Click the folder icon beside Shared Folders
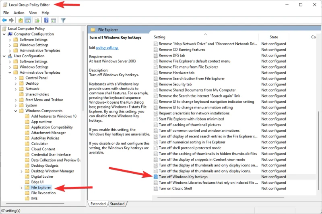This screenshot has width=322, height=214. (x=21, y=94)
